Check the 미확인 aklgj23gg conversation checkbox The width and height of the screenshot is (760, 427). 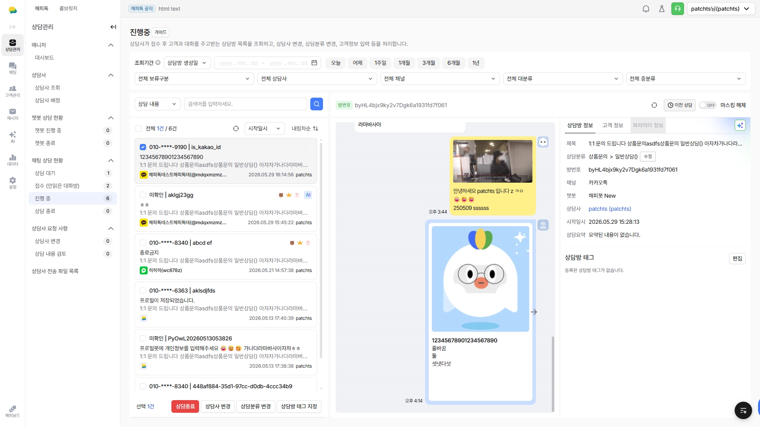coord(143,195)
